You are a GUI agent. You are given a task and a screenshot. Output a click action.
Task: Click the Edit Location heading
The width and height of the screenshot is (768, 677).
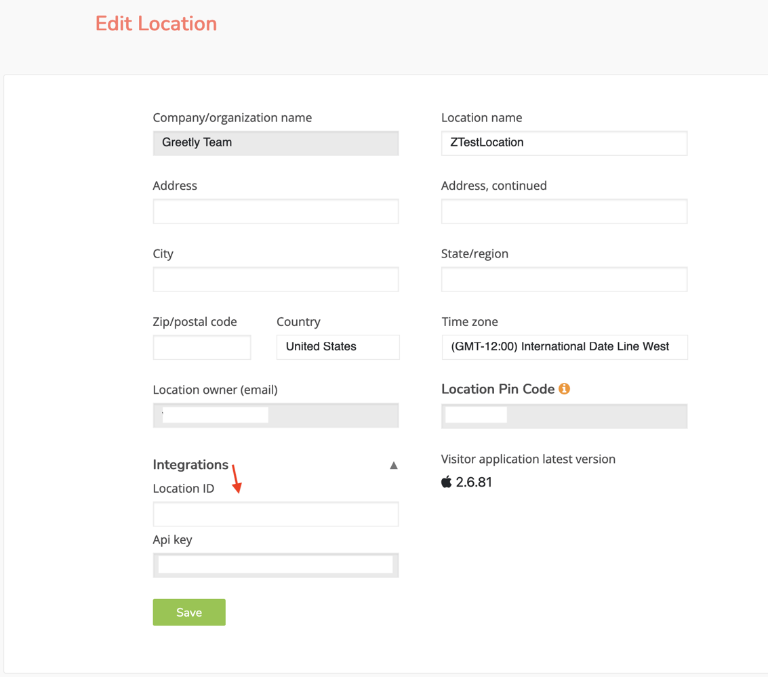(x=156, y=23)
